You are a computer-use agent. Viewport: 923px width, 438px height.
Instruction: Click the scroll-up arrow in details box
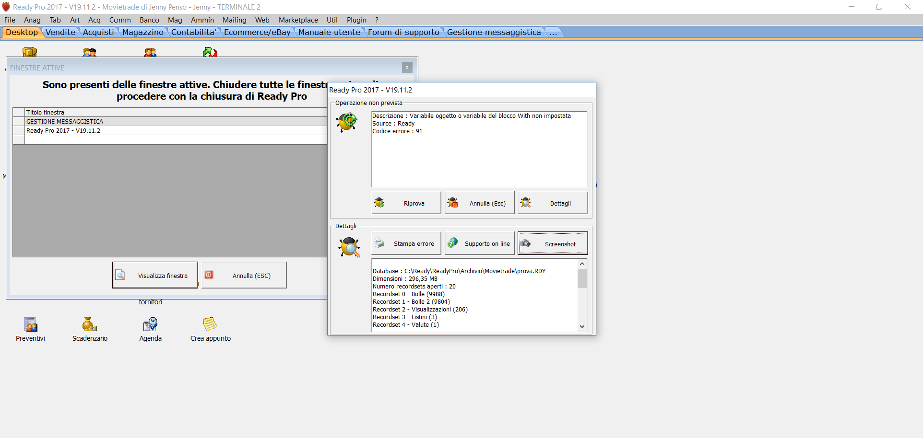coord(582,264)
